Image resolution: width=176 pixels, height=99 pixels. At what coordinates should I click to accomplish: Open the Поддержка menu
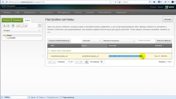point(121,12)
